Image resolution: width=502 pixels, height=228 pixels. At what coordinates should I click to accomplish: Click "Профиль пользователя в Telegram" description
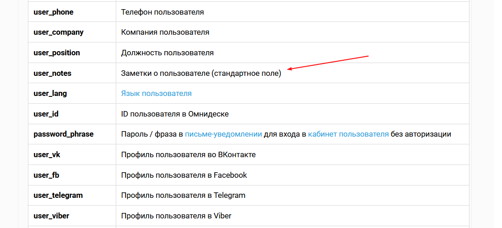[x=183, y=196]
